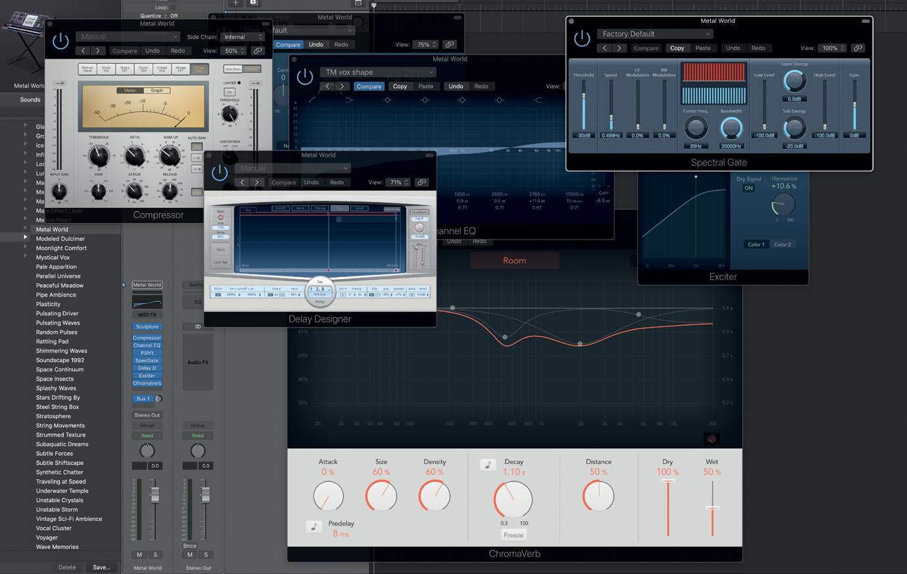
Task: Go to next preset in Channel EQ
Action: [342, 86]
